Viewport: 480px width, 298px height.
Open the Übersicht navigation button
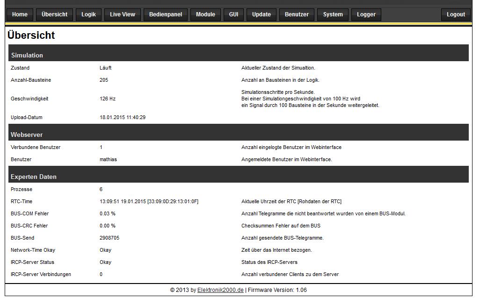(x=54, y=14)
